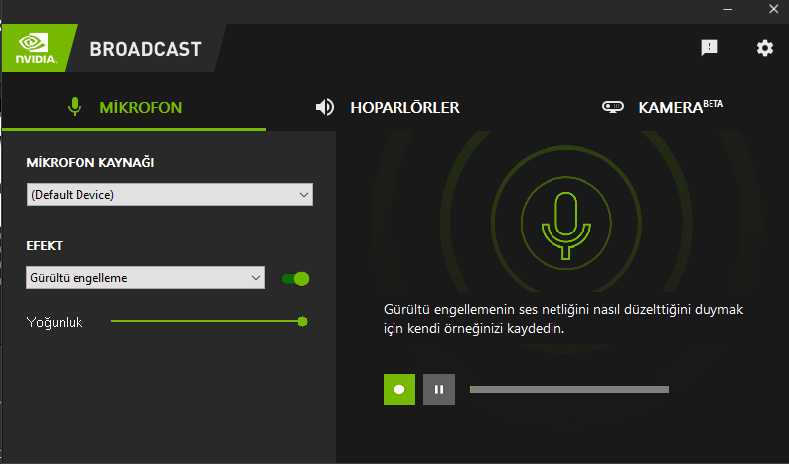Switch to the KAMERA beta tab

click(663, 107)
